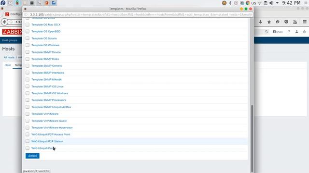The height and width of the screenshot is (173, 309).
Task: Check Template OS Solaris checkbox
Action: coord(28,38)
